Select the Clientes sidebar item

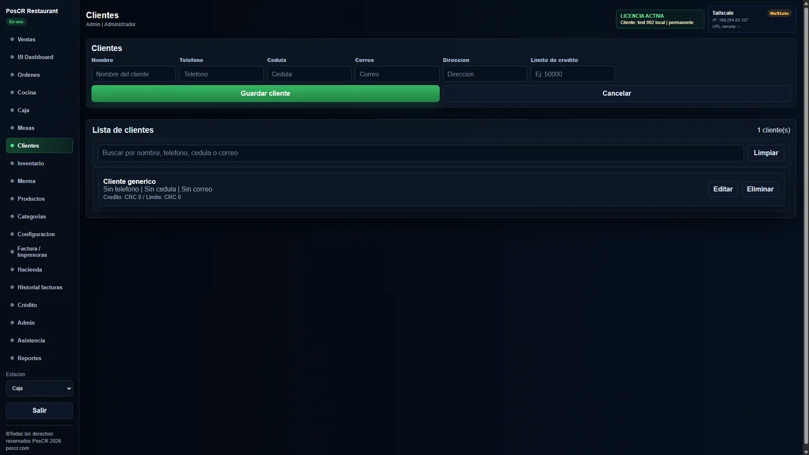[39, 145]
